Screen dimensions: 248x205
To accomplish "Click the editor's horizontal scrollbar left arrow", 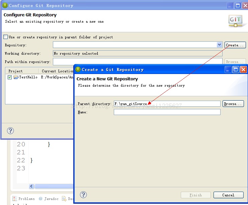I will pyautogui.click(x=31, y=186).
